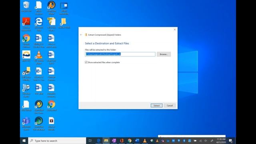Open the Browse... folder picker

point(164,54)
